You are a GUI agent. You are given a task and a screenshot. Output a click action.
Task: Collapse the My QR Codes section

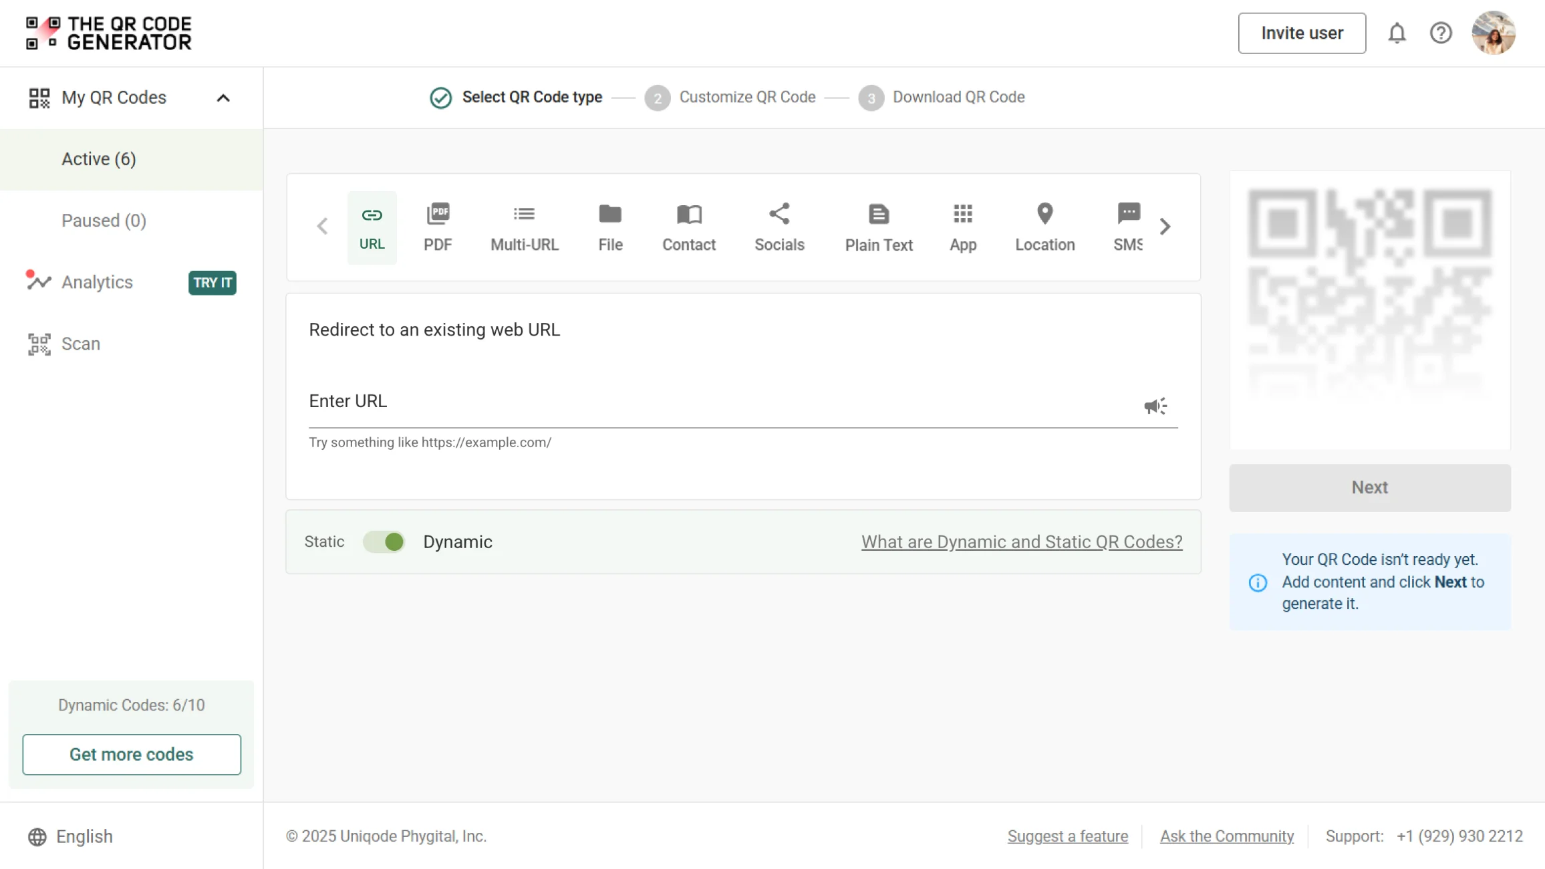point(223,98)
